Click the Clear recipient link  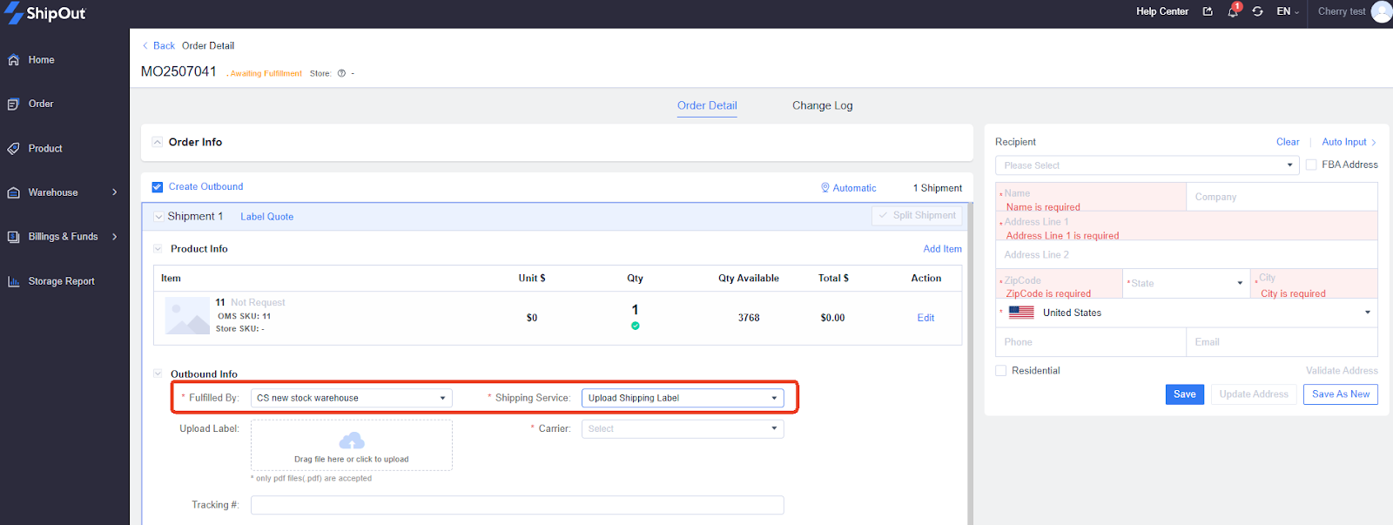(1288, 142)
